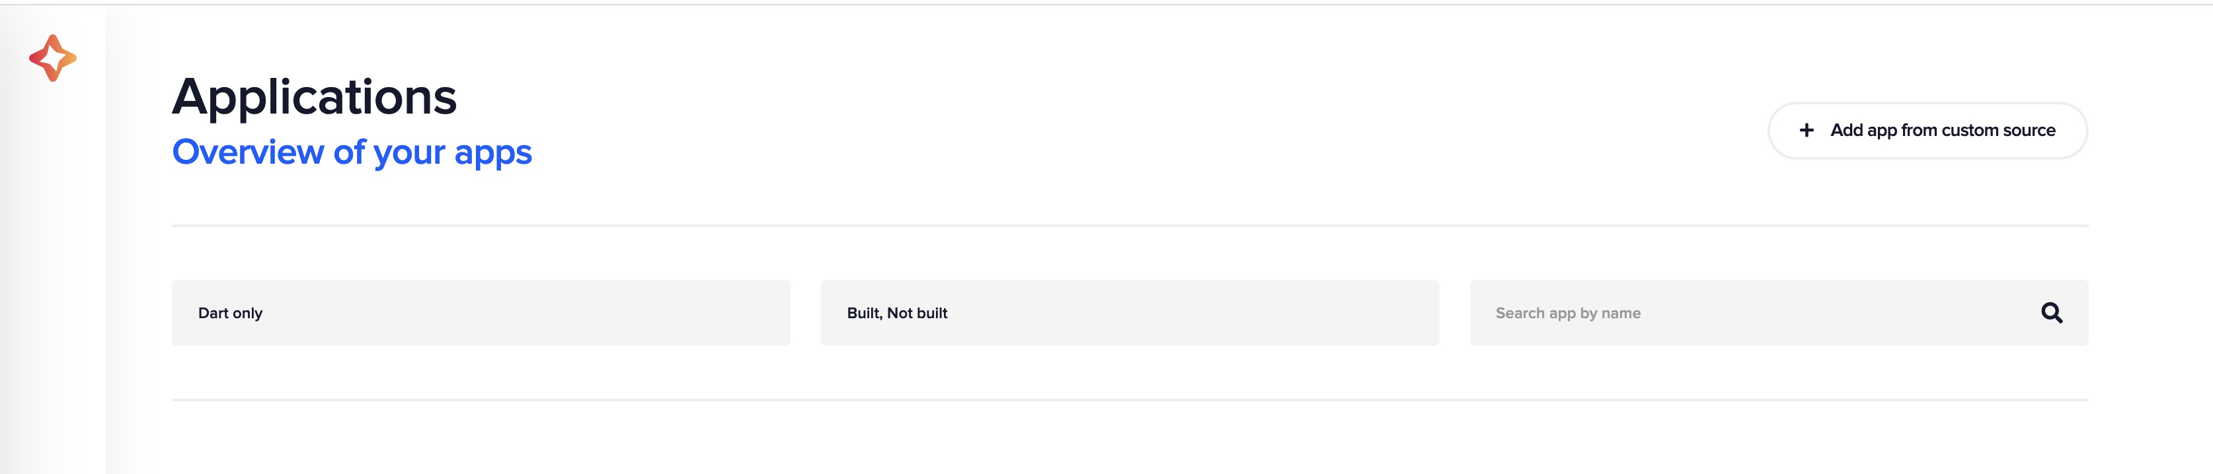Viewport: 2213px width, 474px height.
Task: Click the word 'apps' in blue subtitle
Action: coord(493,153)
